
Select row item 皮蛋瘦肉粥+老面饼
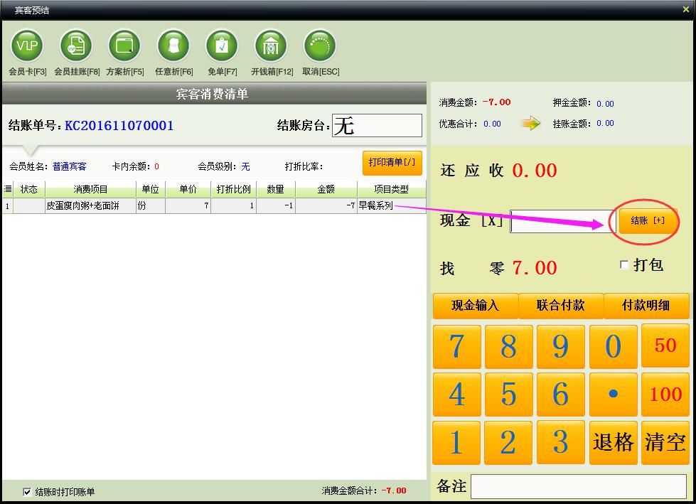(x=90, y=206)
